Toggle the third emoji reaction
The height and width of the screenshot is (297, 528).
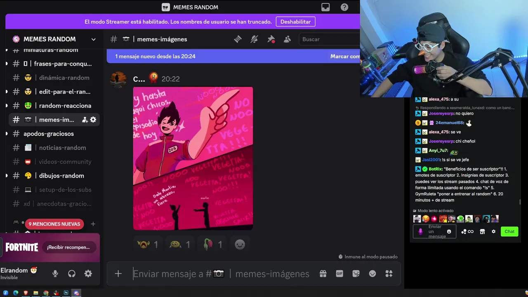(212, 245)
